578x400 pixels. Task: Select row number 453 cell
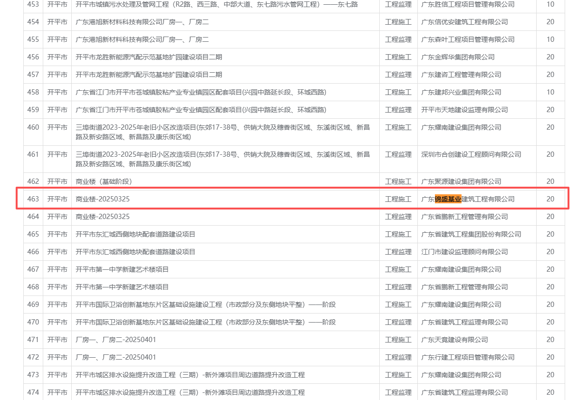(33, 4)
